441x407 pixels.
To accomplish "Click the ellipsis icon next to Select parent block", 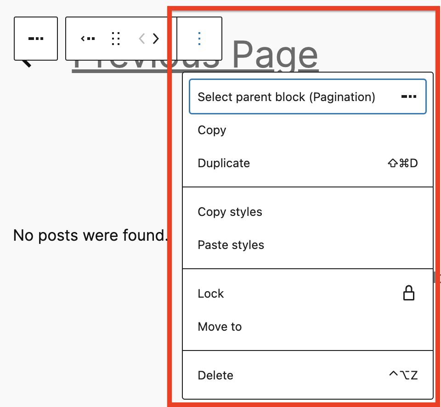I will tap(409, 96).
